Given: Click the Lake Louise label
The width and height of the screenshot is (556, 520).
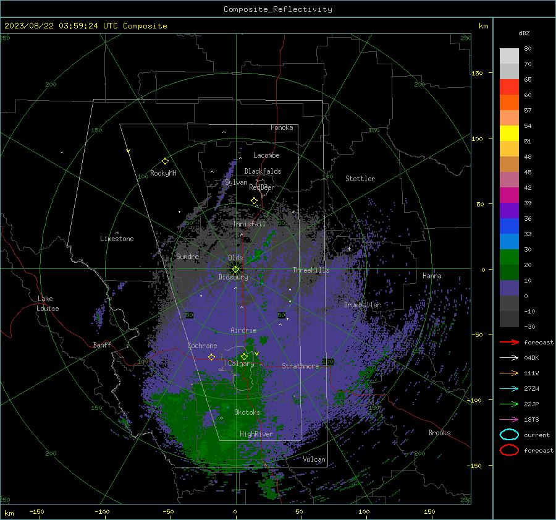Looking at the screenshot, I should click(48, 304).
